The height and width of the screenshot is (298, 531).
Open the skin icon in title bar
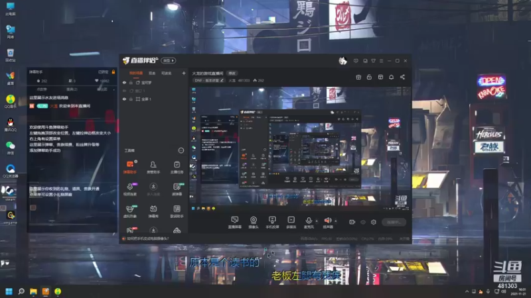373,61
